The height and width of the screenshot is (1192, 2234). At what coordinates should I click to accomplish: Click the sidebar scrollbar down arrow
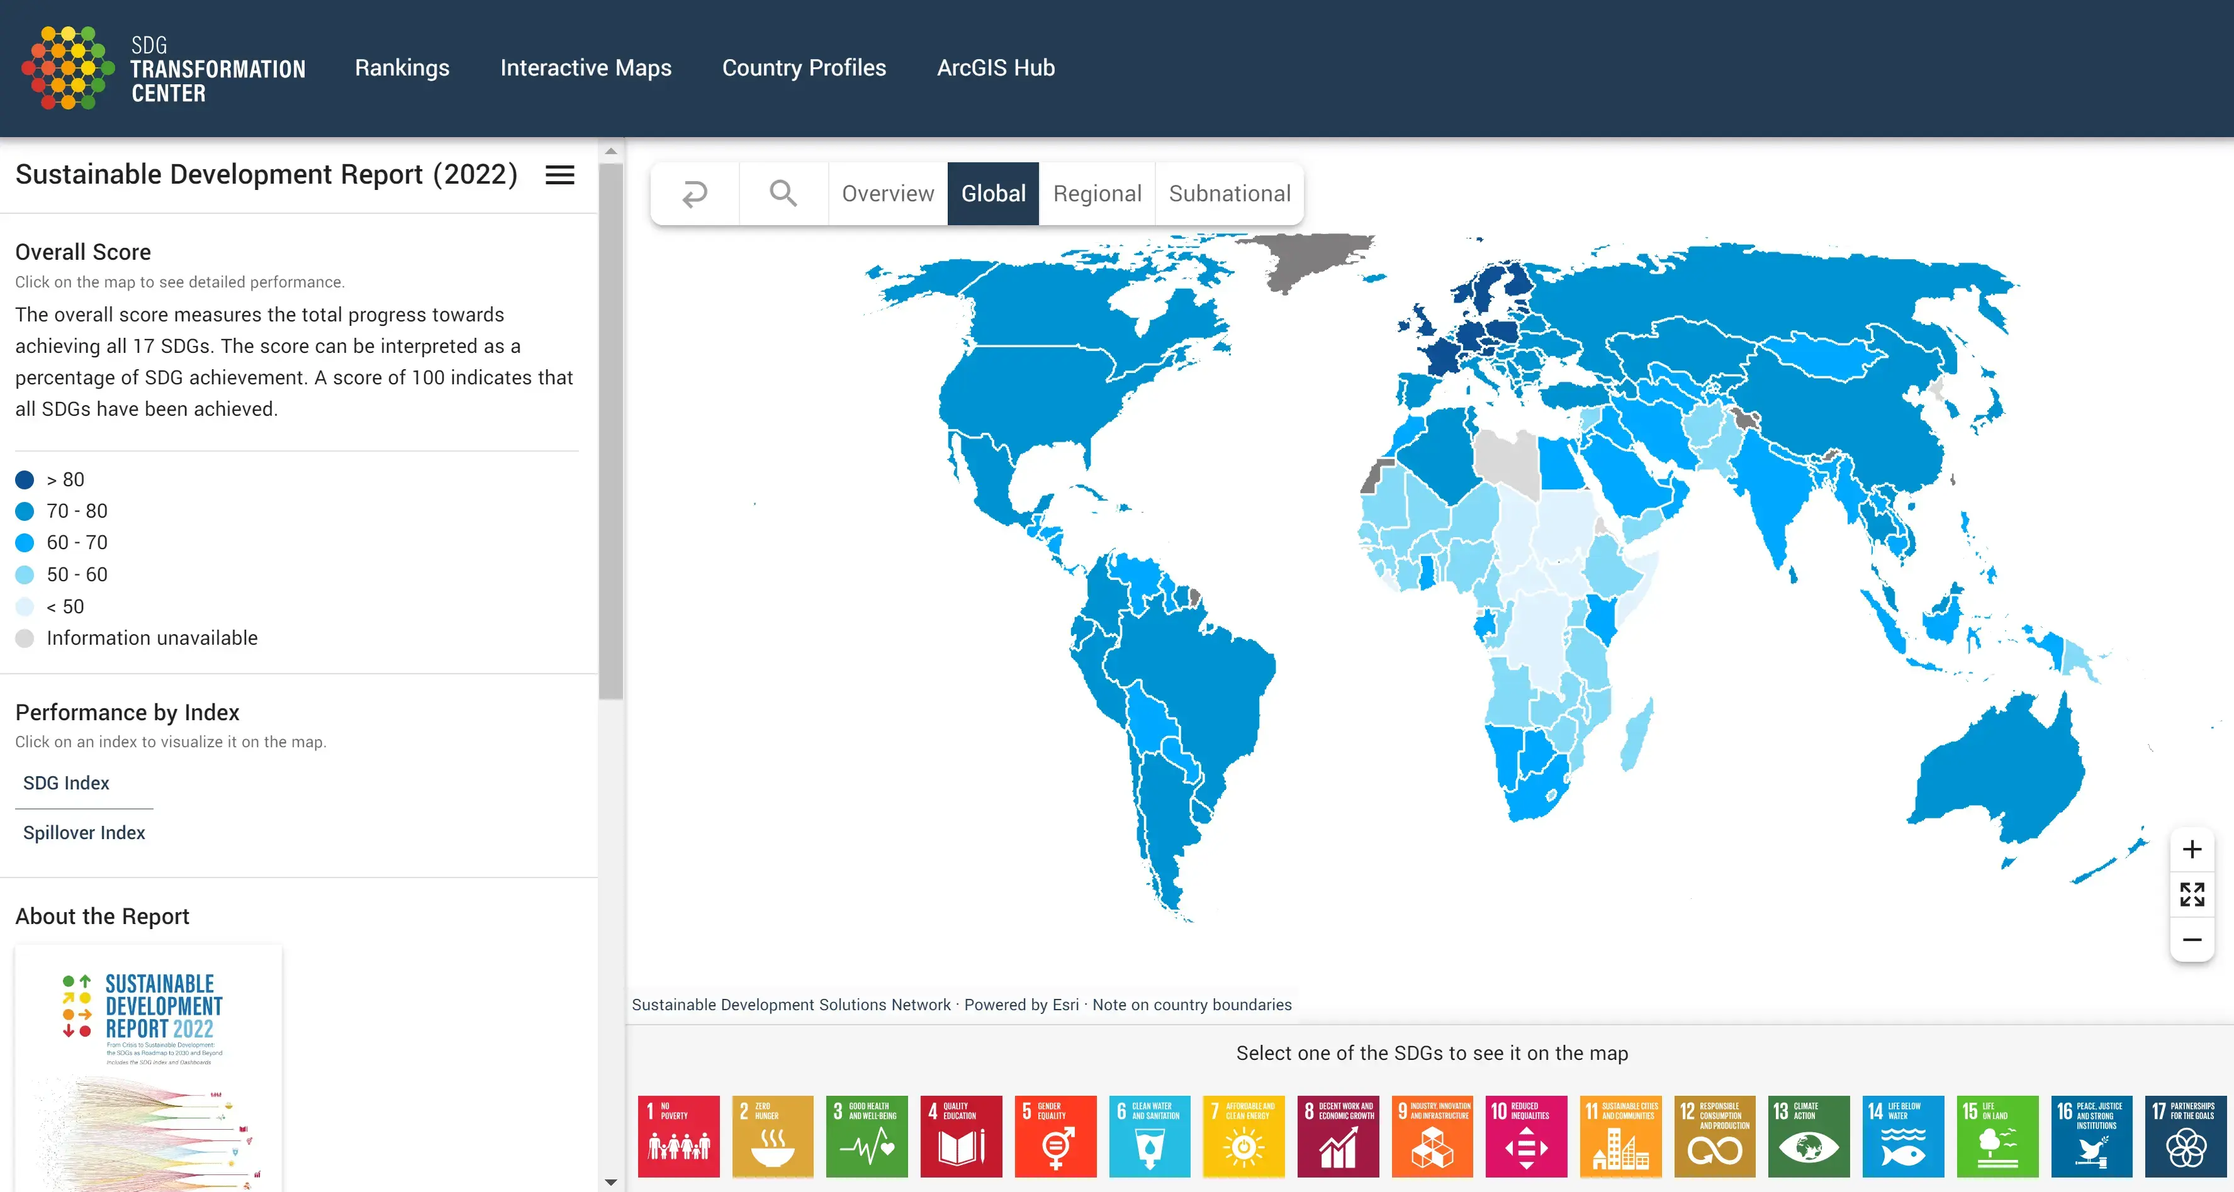[x=610, y=1183]
